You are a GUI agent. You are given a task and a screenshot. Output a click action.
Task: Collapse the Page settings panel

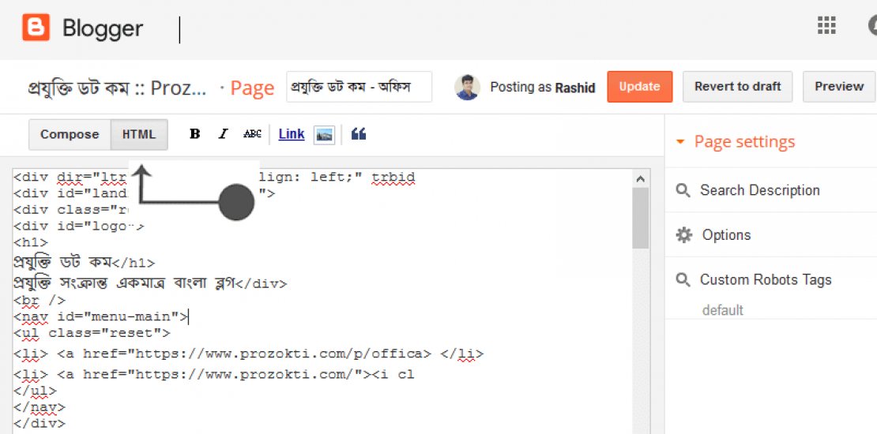tap(679, 142)
